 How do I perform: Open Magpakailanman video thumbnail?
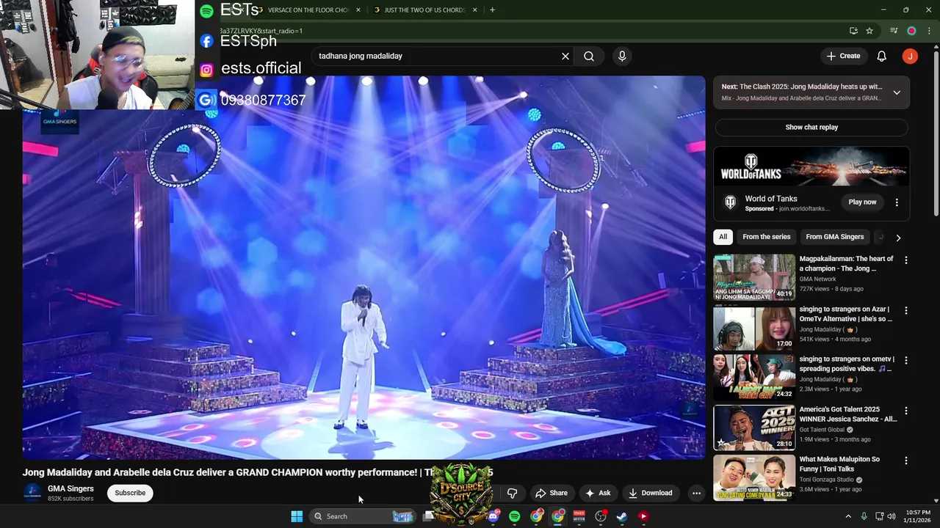coord(754,277)
